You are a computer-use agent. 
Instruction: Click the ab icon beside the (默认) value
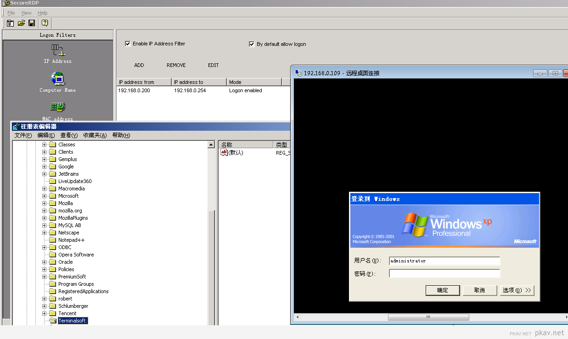(x=224, y=152)
